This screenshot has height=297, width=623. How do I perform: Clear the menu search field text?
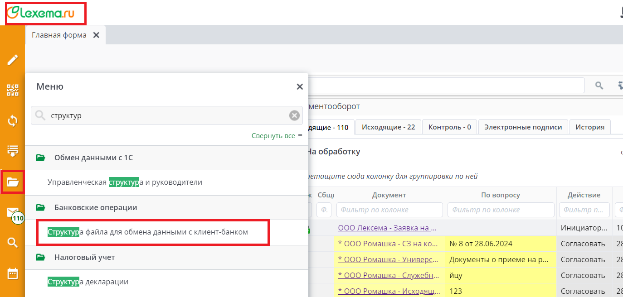click(x=295, y=116)
